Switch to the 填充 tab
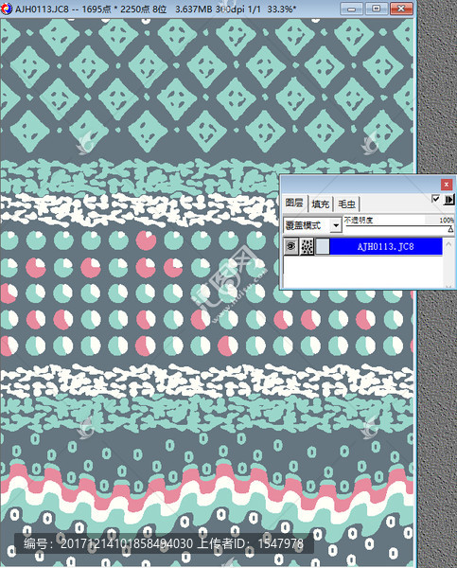Viewport: 457px width, 568px height. pyautogui.click(x=320, y=204)
